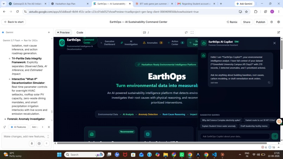Open the GatewayGS & The AEI tab
This screenshot has width=283, height=159.
28,4
